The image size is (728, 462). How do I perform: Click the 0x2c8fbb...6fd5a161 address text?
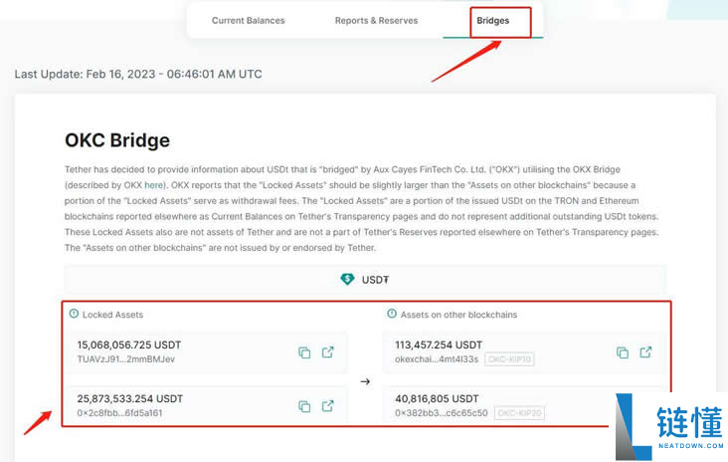click(119, 413)
